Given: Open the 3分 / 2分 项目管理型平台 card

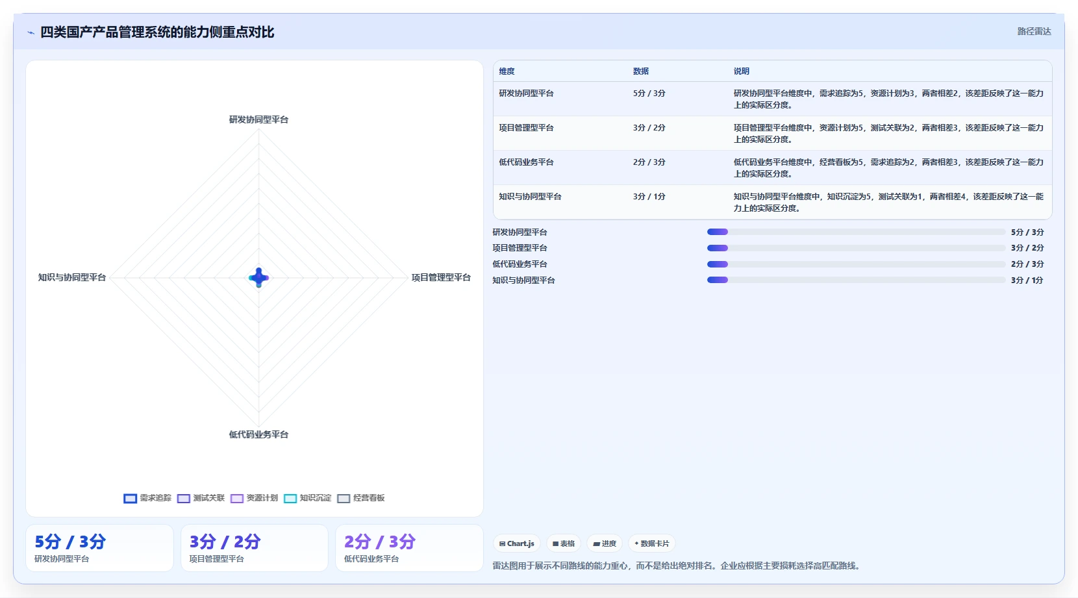Looking at the screenshot, I should [255, 548].
